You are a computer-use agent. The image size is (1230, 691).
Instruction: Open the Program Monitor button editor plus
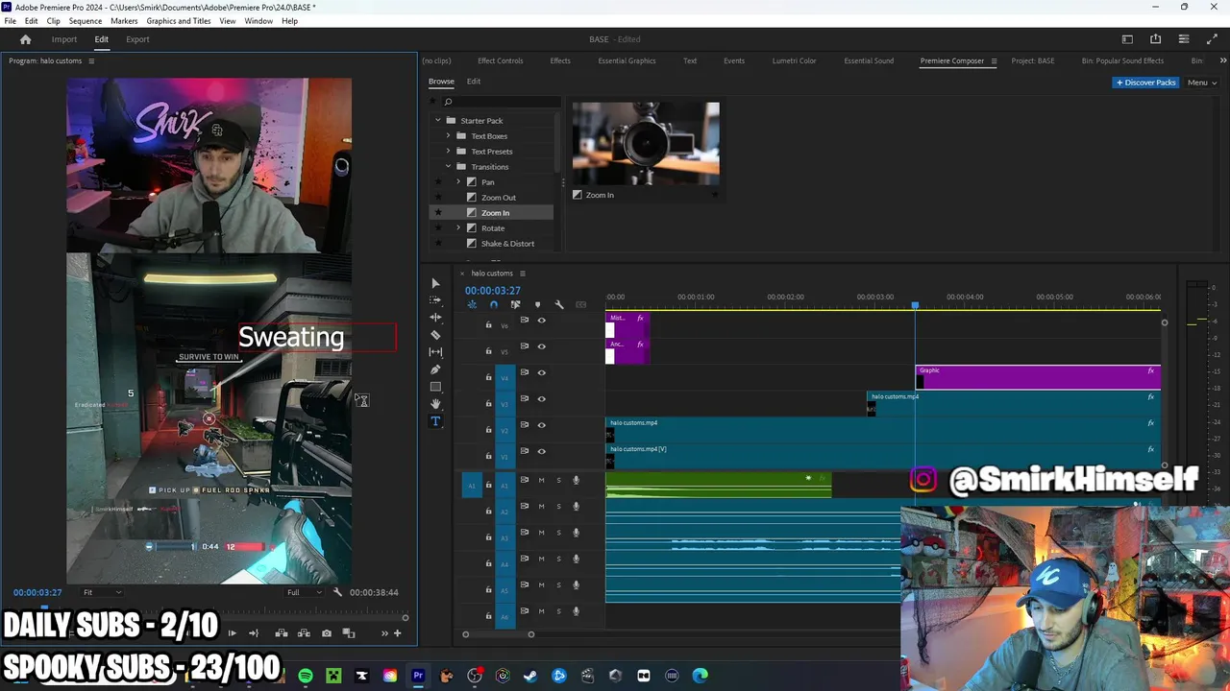tap(398, 633)
